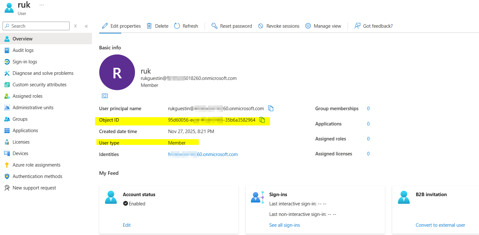Click the Identities onmicrosoft.com link

tap(203, 154)
